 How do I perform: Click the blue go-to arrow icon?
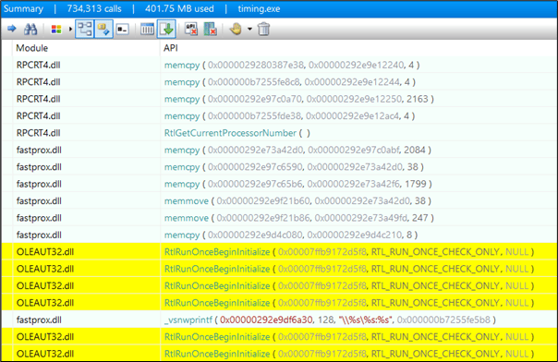(12, 29)
